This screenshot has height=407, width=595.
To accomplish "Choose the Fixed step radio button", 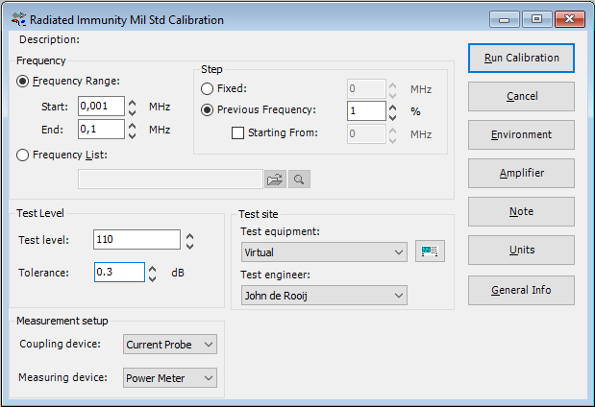I will [x=207, y=89].
